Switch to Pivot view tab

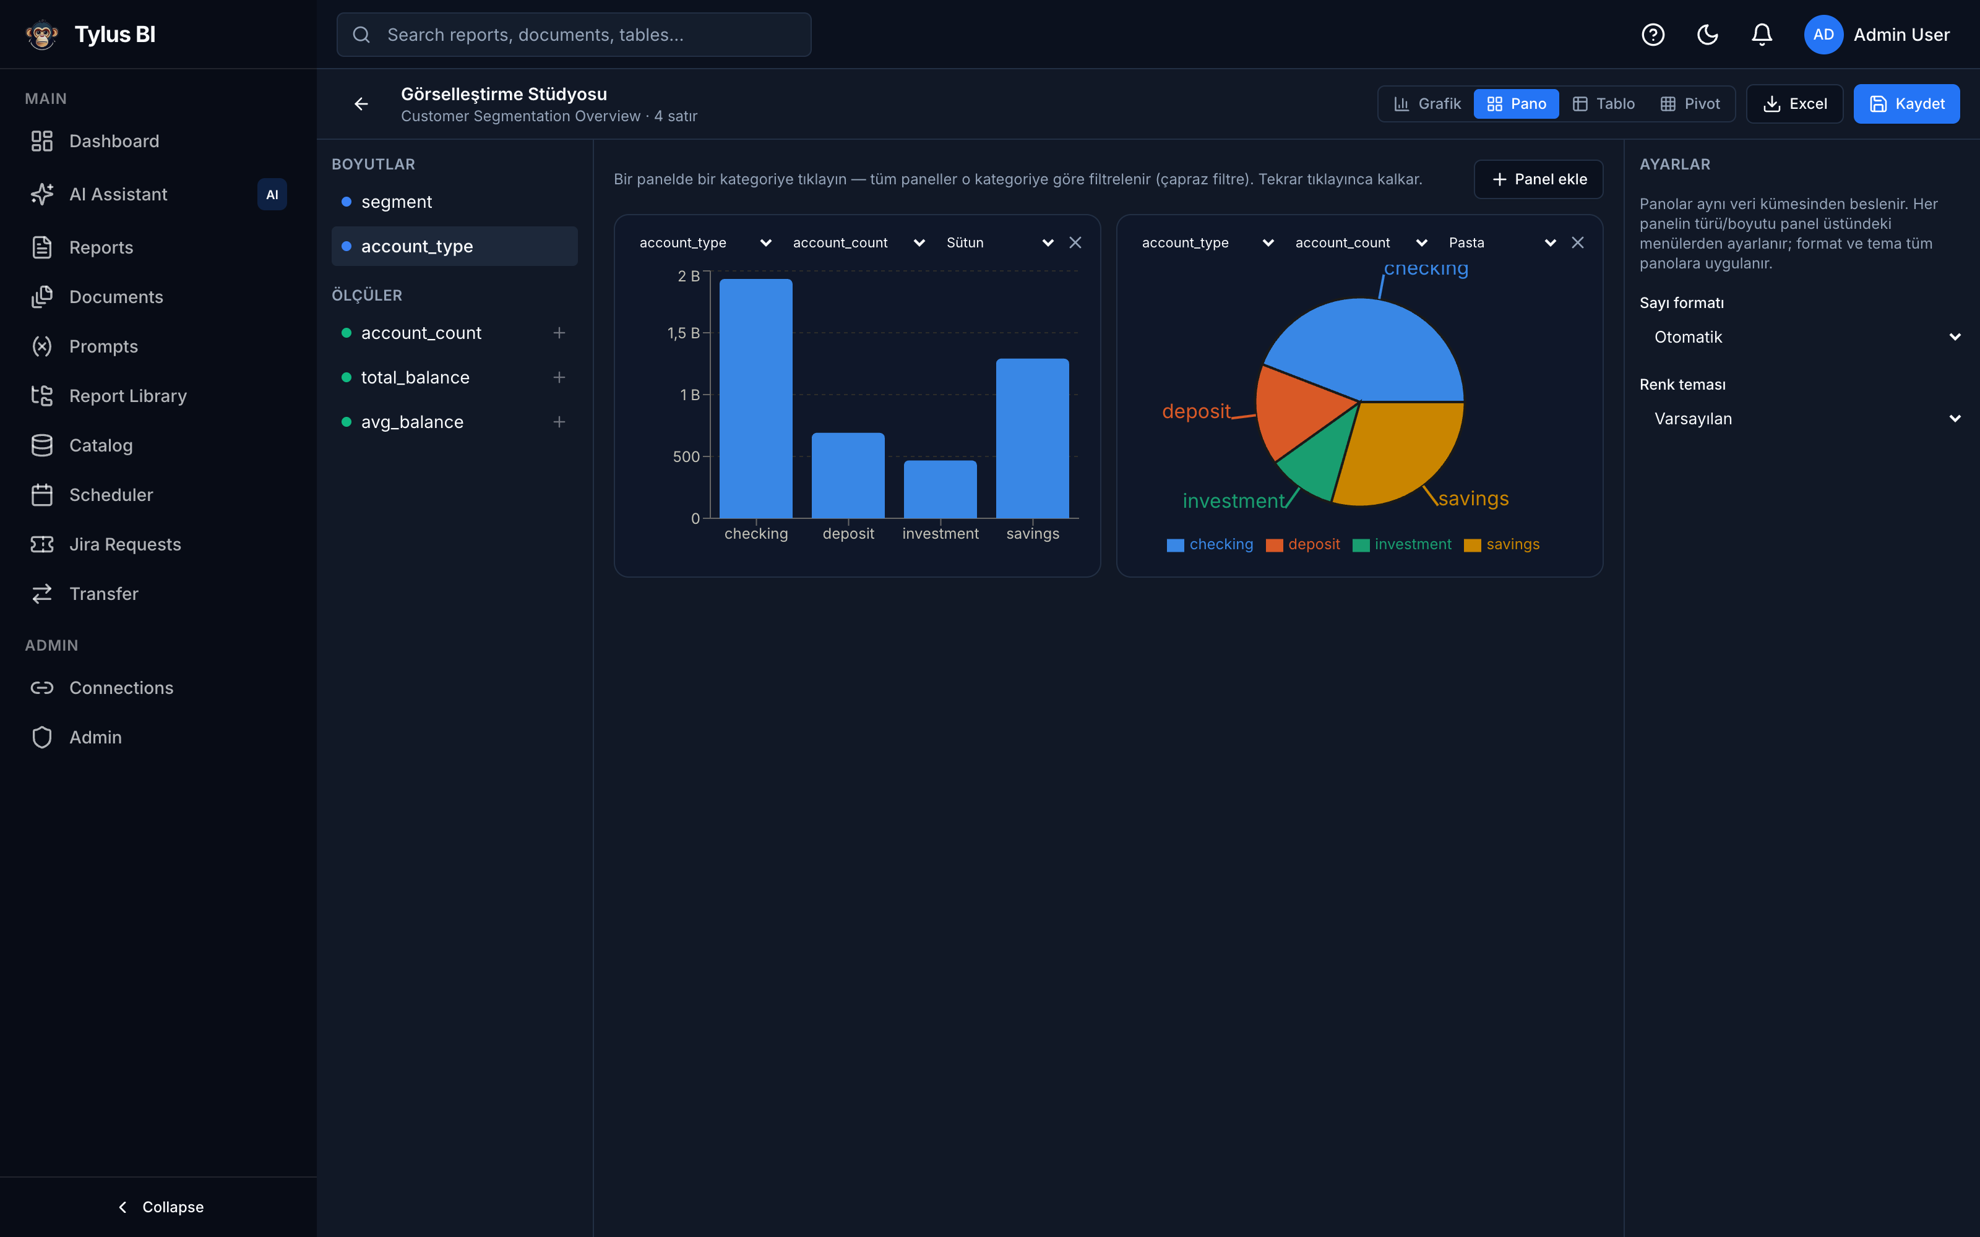1690,104
